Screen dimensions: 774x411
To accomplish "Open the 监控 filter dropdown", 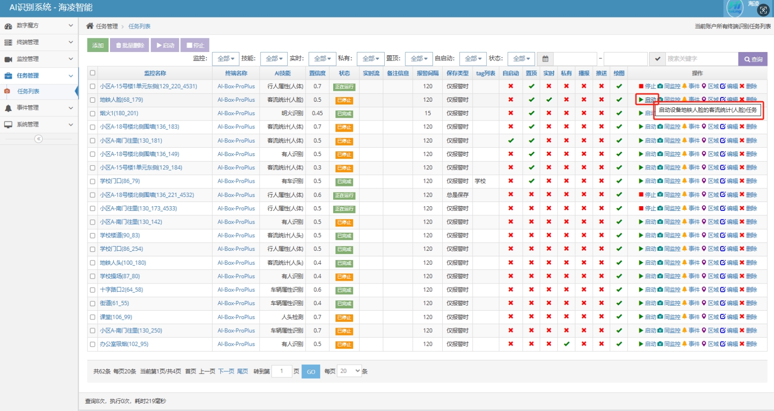I will [x=225, y=59].
